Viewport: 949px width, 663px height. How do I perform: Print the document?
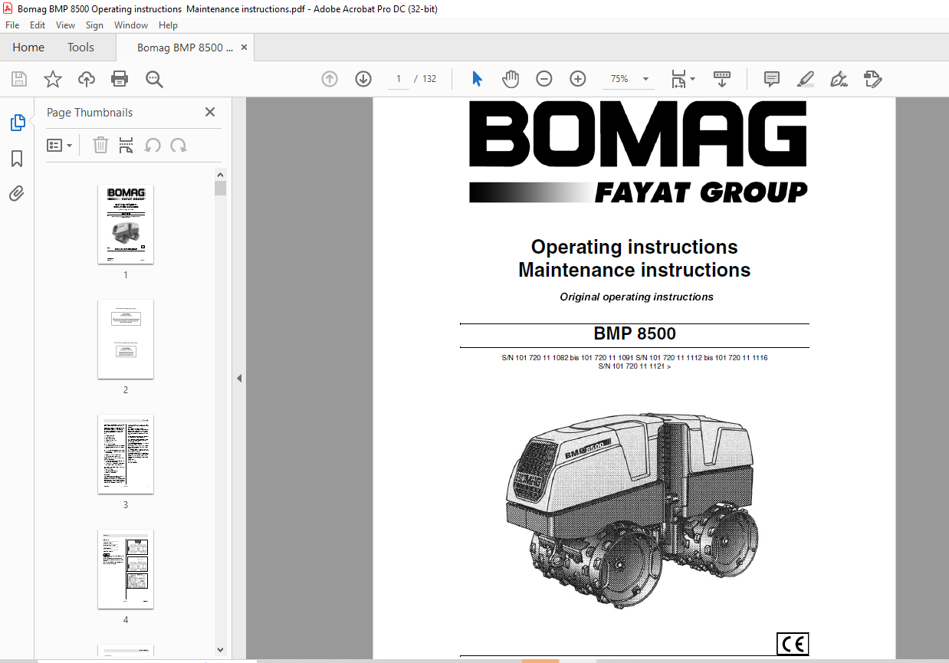120,79
